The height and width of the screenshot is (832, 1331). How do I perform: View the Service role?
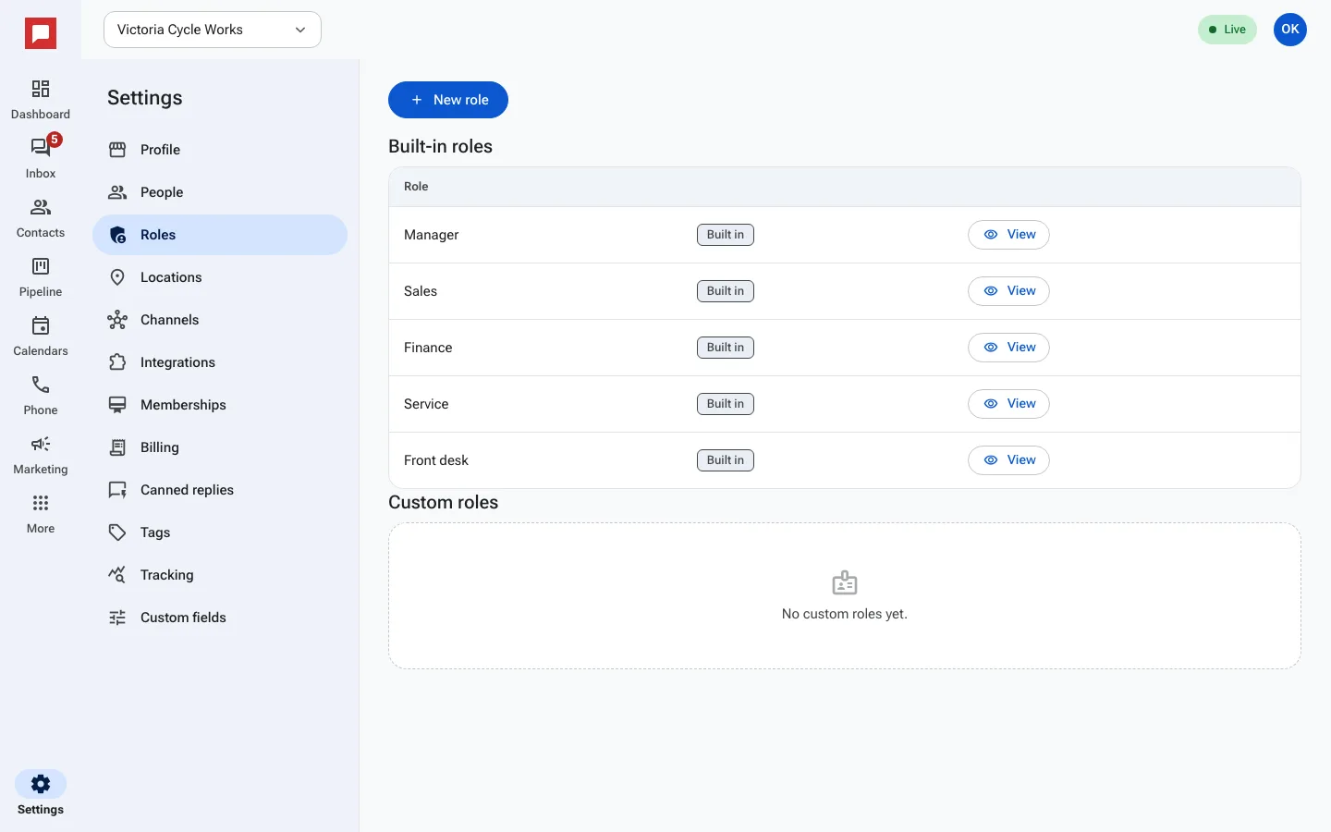[1008, 404]
